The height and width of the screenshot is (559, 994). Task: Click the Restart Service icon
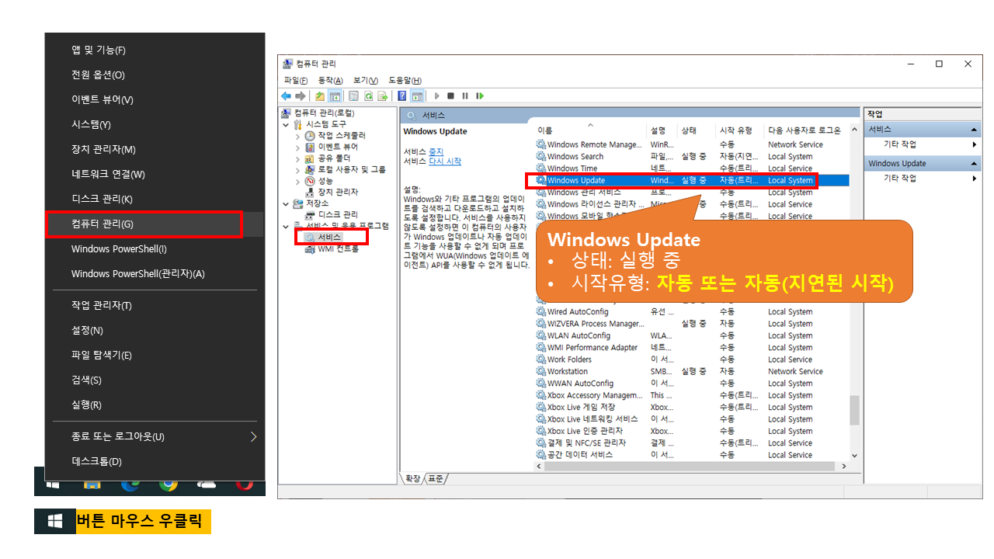point(480,96)
